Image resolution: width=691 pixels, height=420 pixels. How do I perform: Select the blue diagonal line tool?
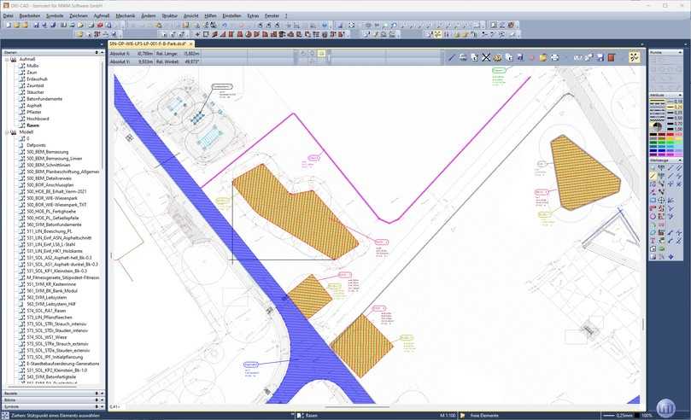[452, 57]
